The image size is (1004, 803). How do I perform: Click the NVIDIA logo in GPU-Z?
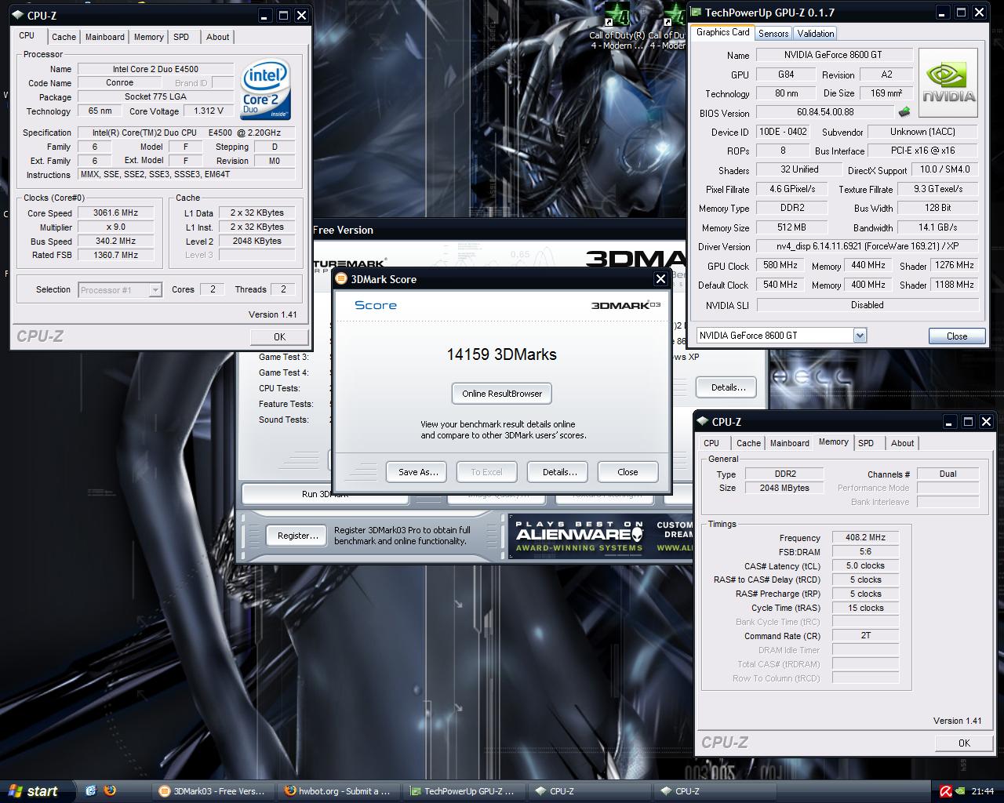coord(948,83)
